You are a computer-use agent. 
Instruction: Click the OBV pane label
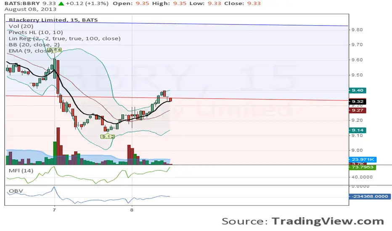point(16,191)
